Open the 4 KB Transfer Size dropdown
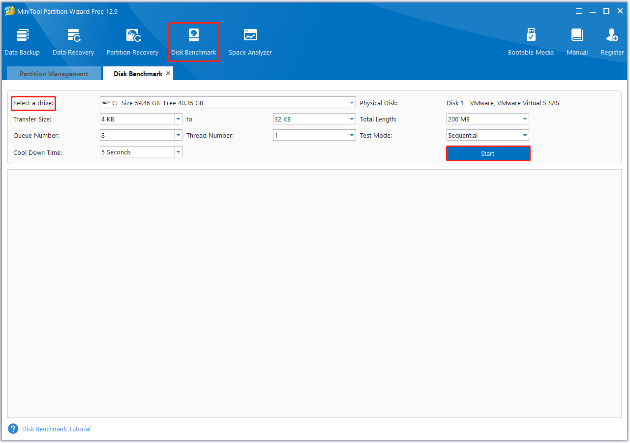This screenshot has width=630, height=443. point(178,119)
